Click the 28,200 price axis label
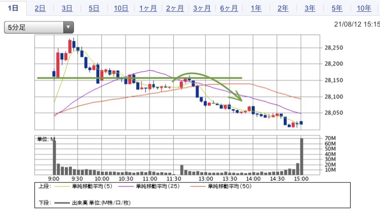Viewport: 380px width, 209px height. click(x=334, y=64)
